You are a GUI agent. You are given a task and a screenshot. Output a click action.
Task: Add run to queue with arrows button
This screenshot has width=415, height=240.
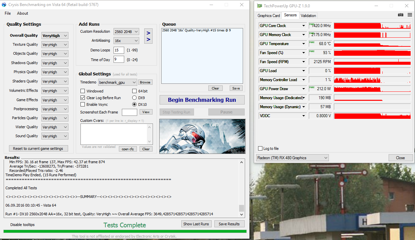(x=149, y=36)
